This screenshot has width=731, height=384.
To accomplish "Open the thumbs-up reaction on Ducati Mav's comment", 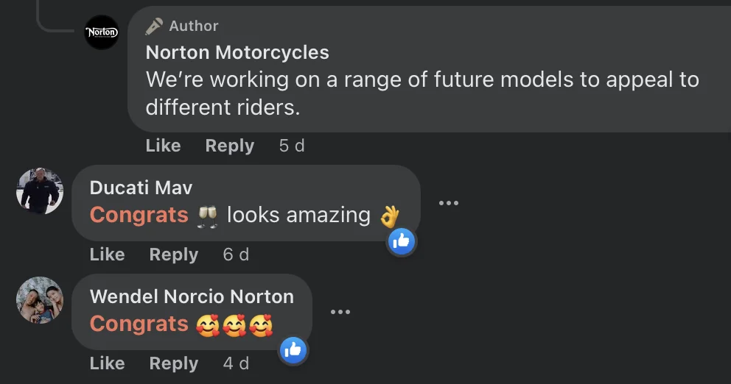I will pos(402,241).
